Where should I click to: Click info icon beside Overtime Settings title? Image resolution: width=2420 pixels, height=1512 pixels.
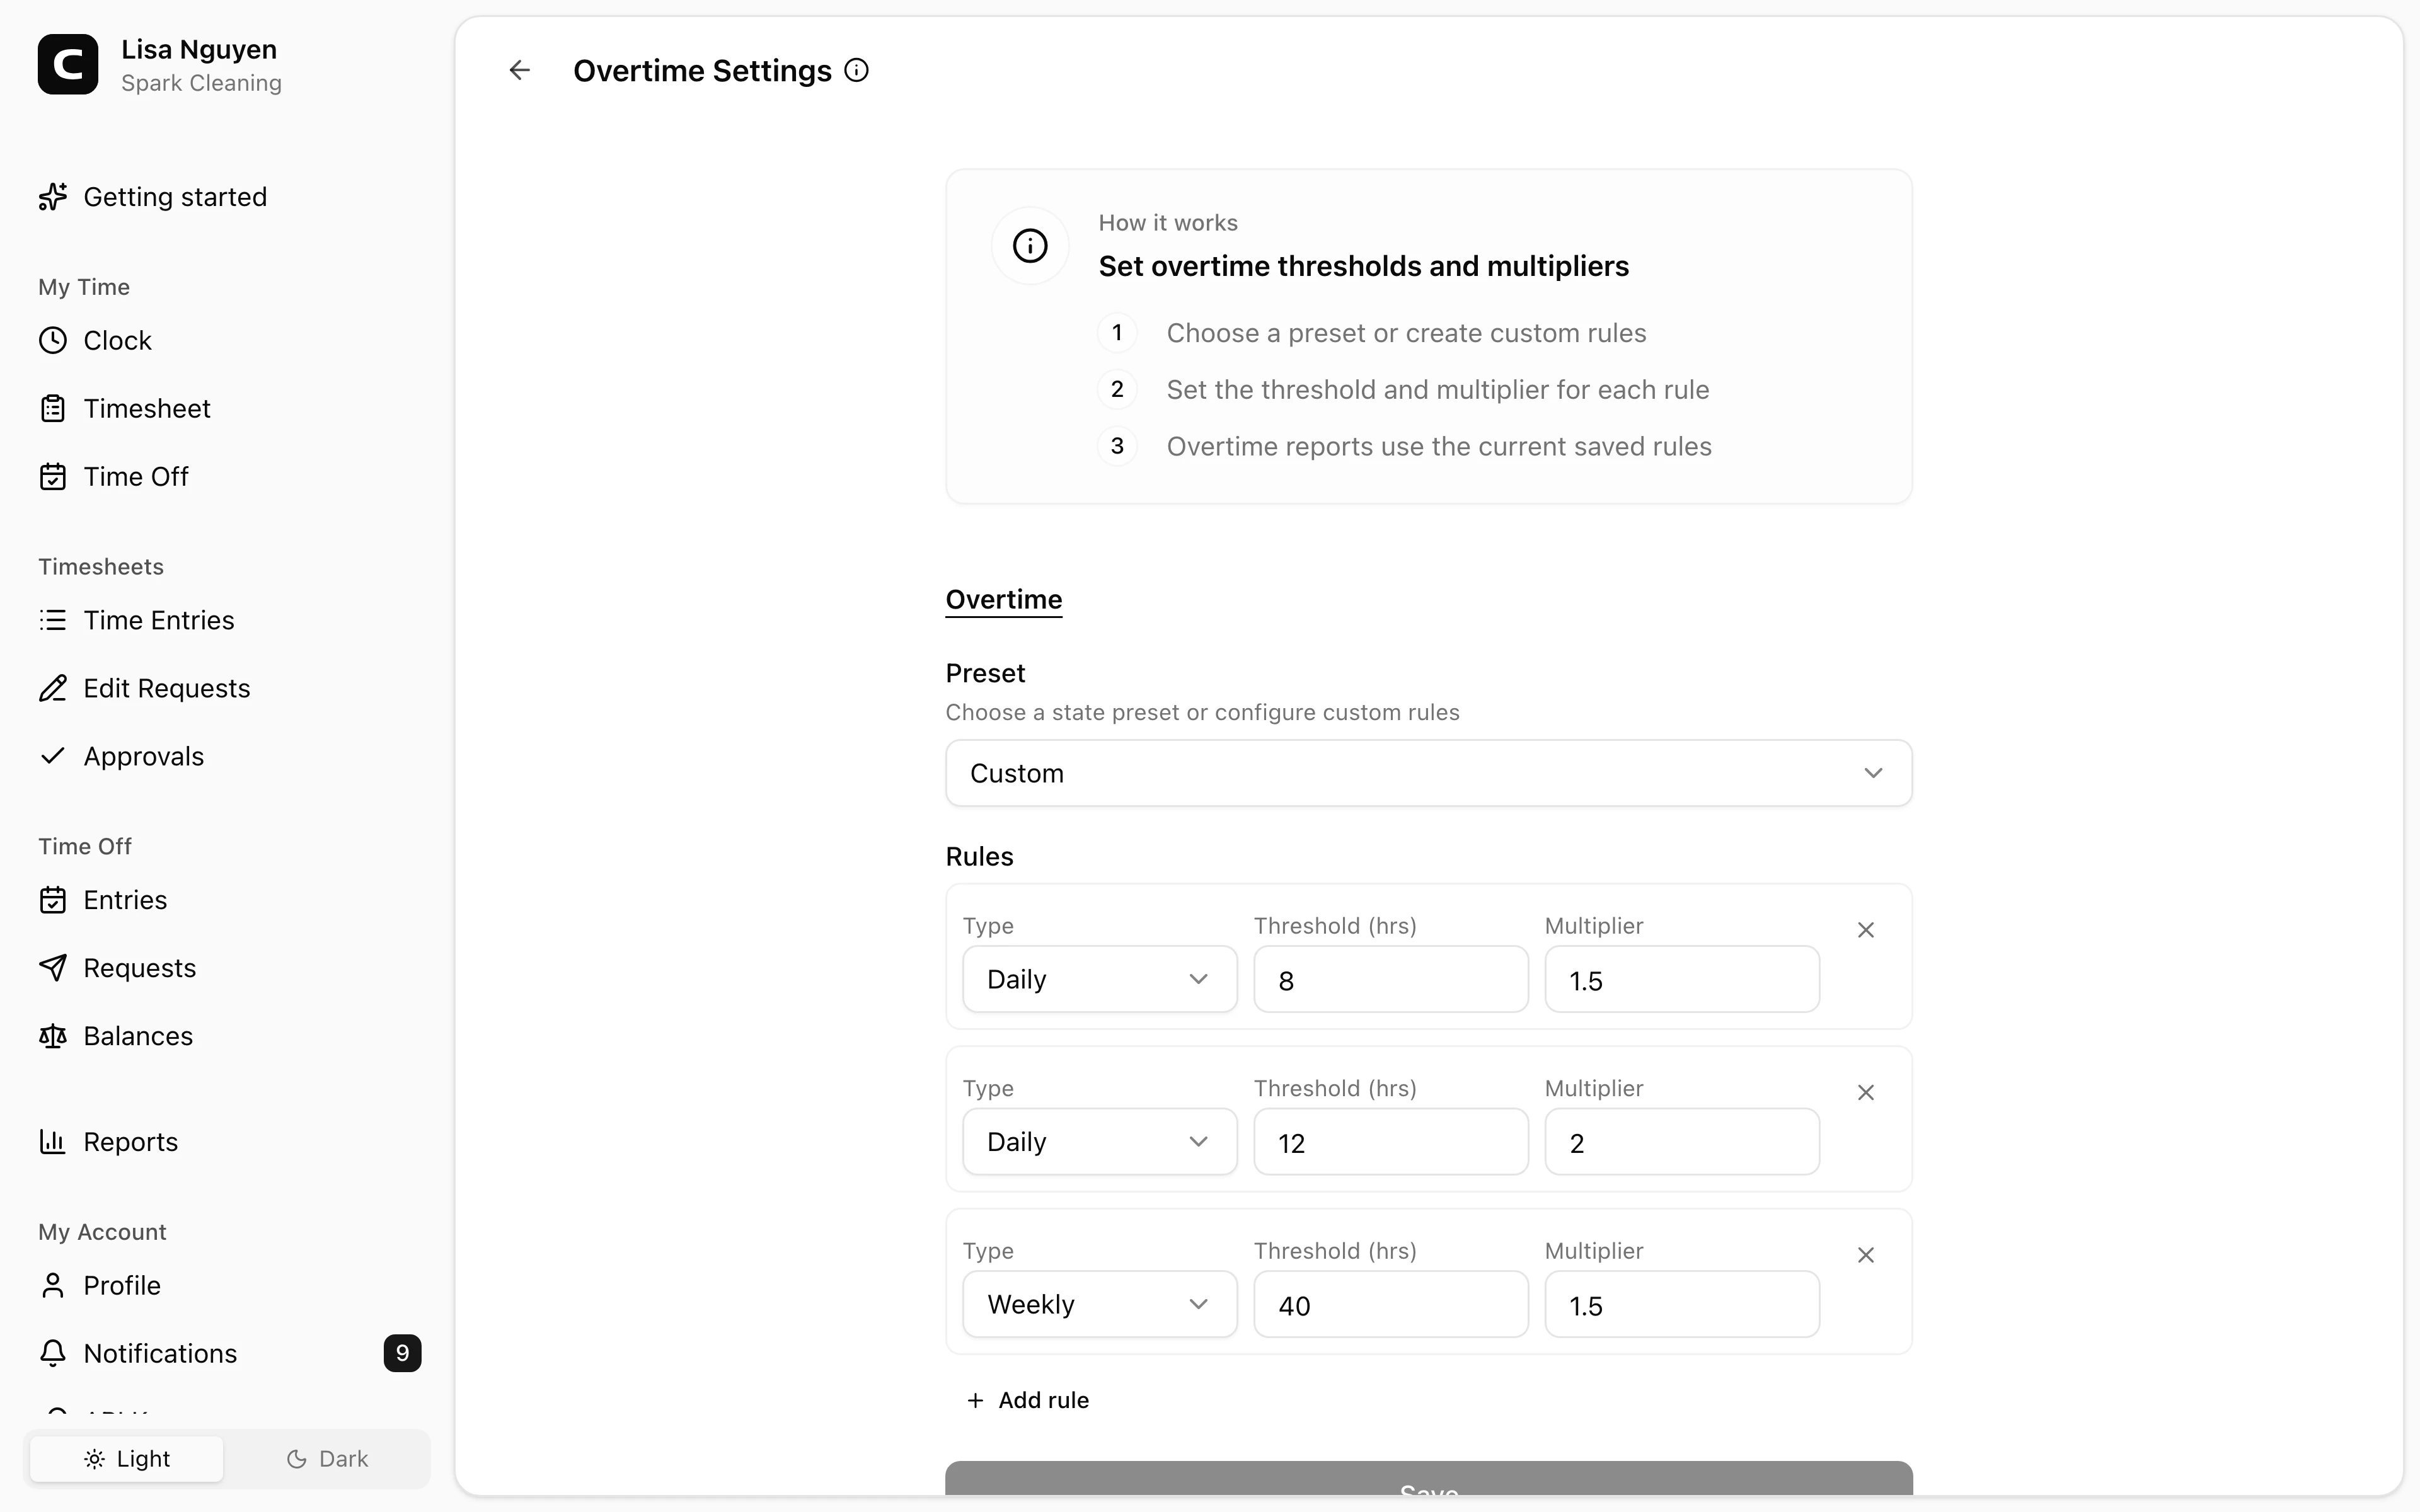pyautogui.click(x=856, y=70)
